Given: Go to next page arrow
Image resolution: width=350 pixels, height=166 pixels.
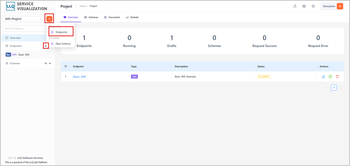Looking at the screenshot, I should point(341,88).
